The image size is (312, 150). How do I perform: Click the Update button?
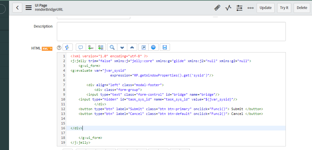click(x=266, y=8)
